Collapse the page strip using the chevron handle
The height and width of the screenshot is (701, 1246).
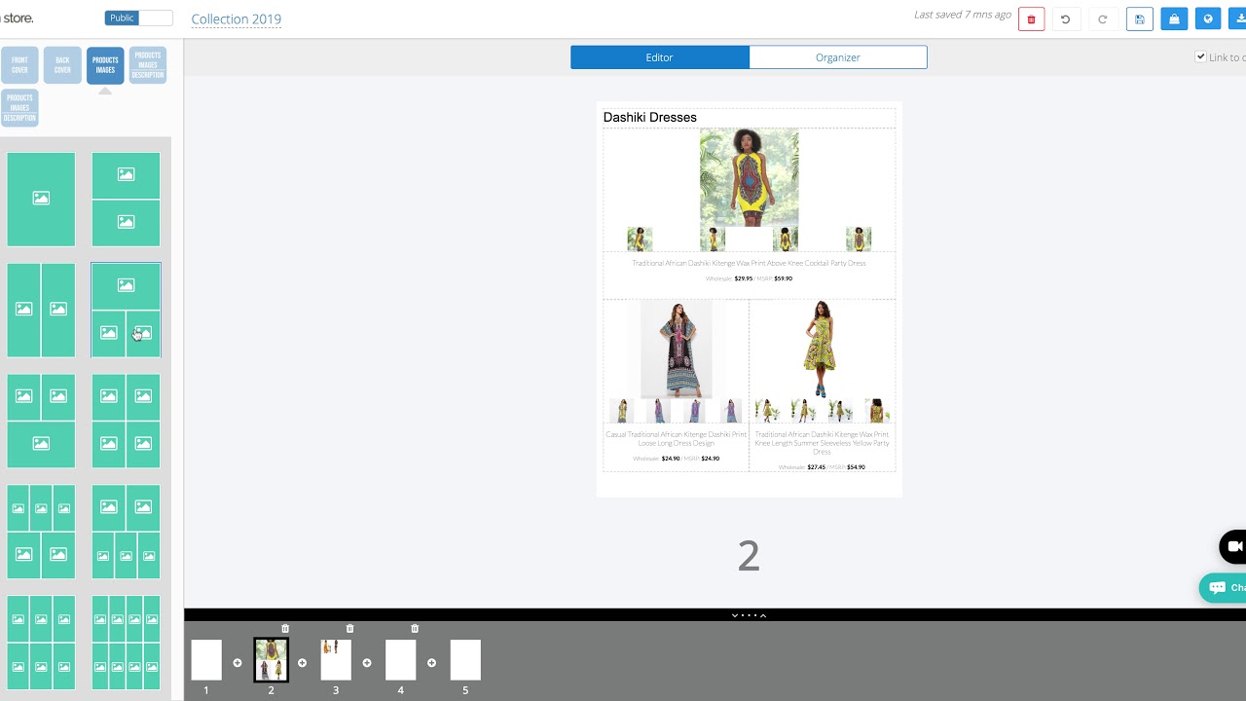pos(749,615)
